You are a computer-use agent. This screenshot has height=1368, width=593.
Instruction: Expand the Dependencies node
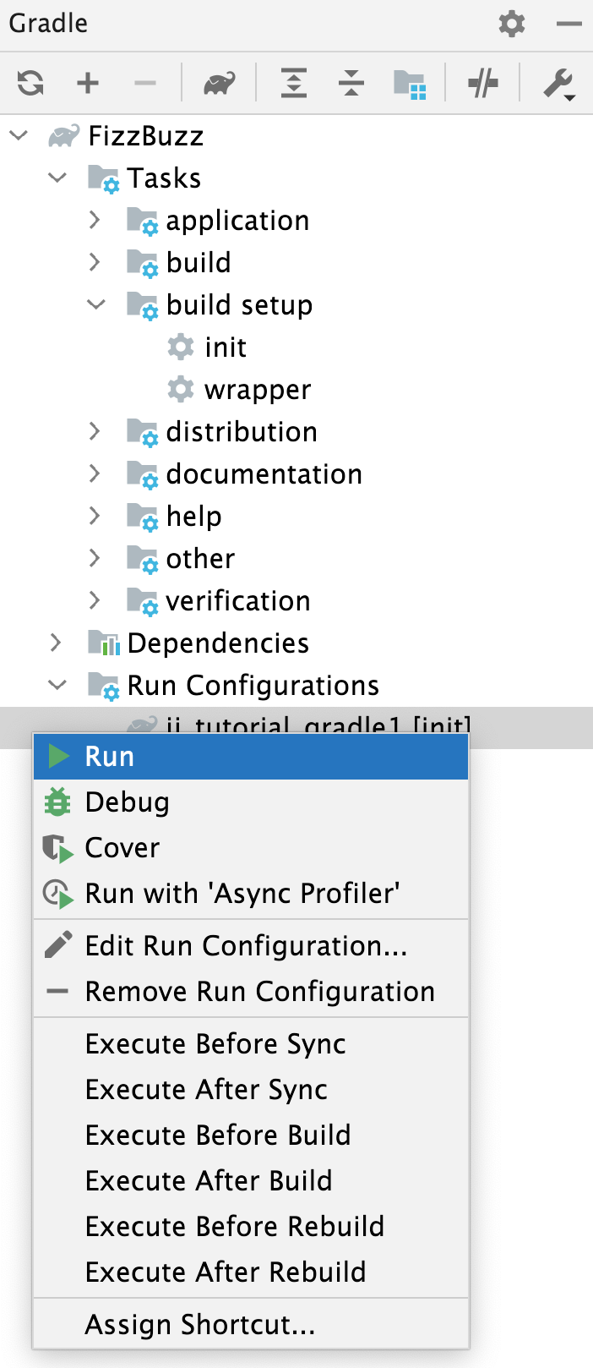click(x=57, y=643)
